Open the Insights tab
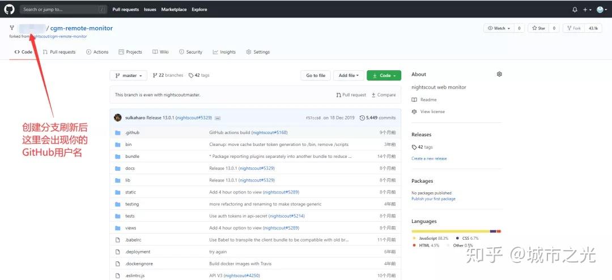This screenshot has height=280, width=612. (224, 52)
